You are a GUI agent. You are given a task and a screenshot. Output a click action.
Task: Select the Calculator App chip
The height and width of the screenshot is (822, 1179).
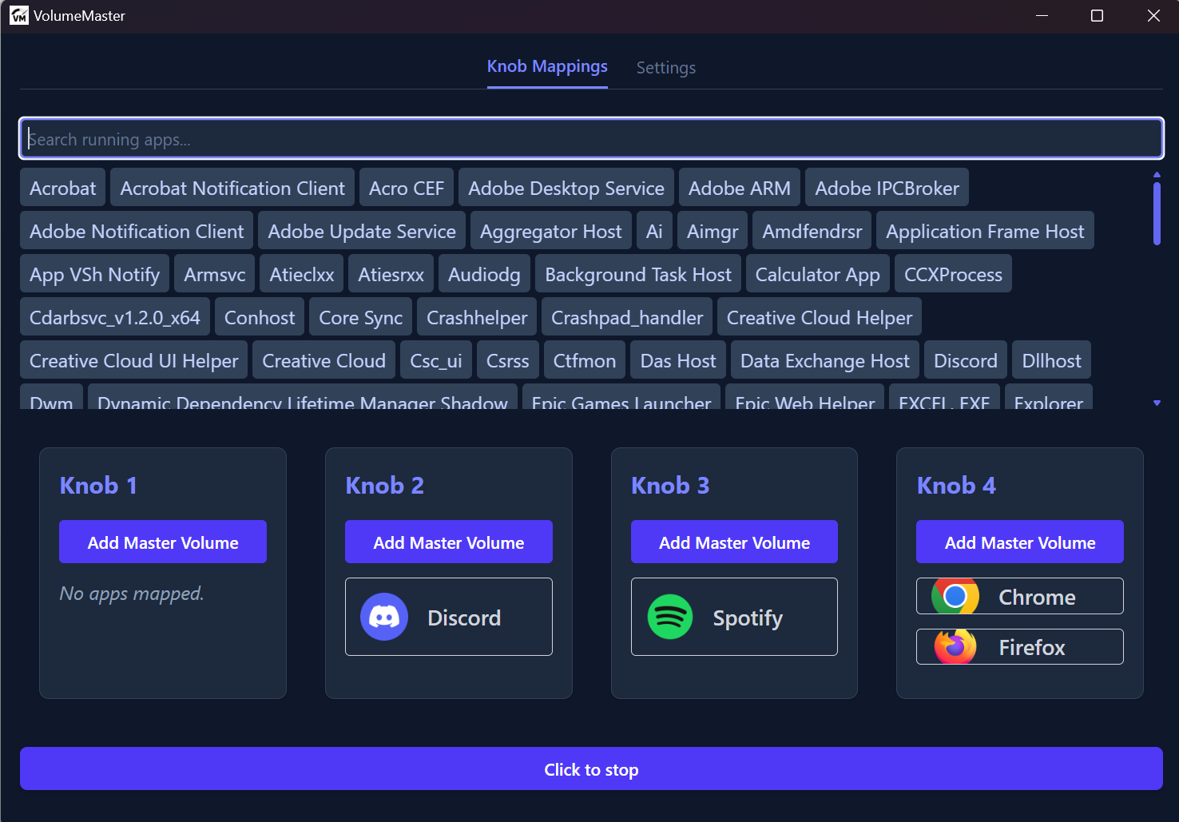pyautogui.click(x=817, y=275)
